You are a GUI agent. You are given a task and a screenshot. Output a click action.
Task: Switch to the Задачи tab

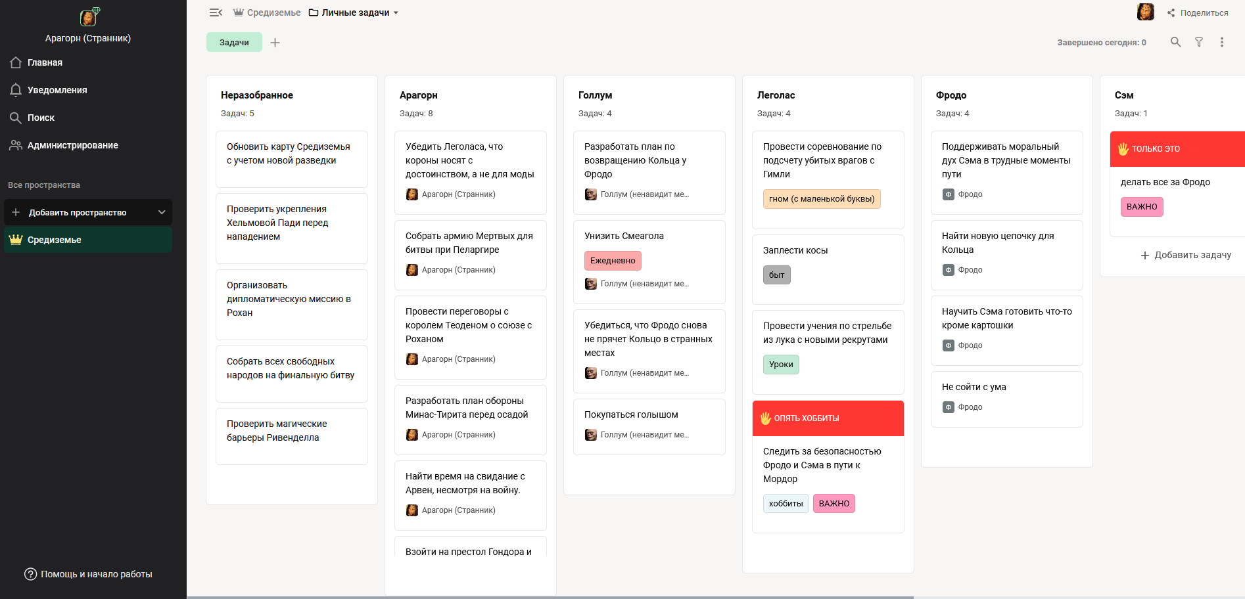point(234,43)
